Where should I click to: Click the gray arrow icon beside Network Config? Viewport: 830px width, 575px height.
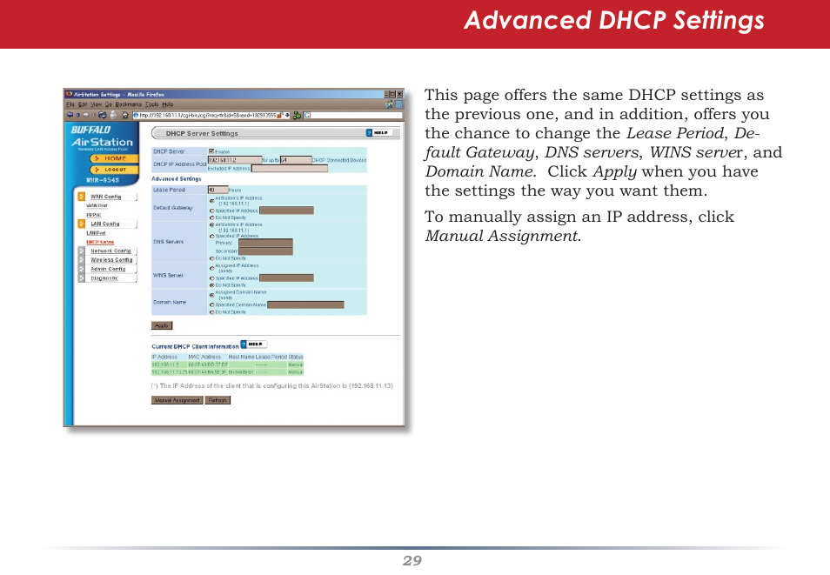[x=81, y=251]
